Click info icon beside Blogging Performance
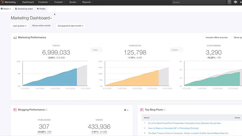Image resolution: width=242 pixels, height=136 pixels. coord(46,110)
